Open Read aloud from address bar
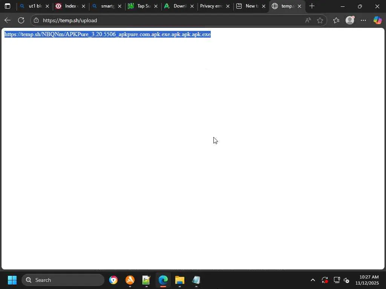 click(x=308, y=20)
